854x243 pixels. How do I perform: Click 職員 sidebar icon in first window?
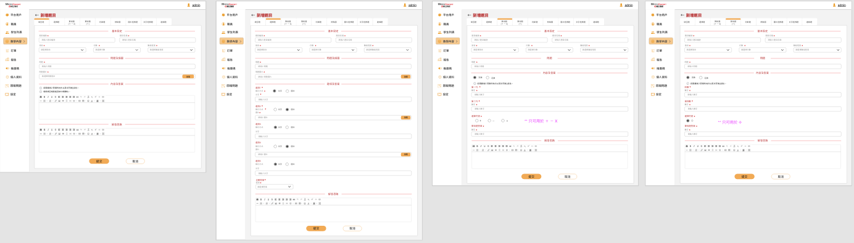[7, 24]
